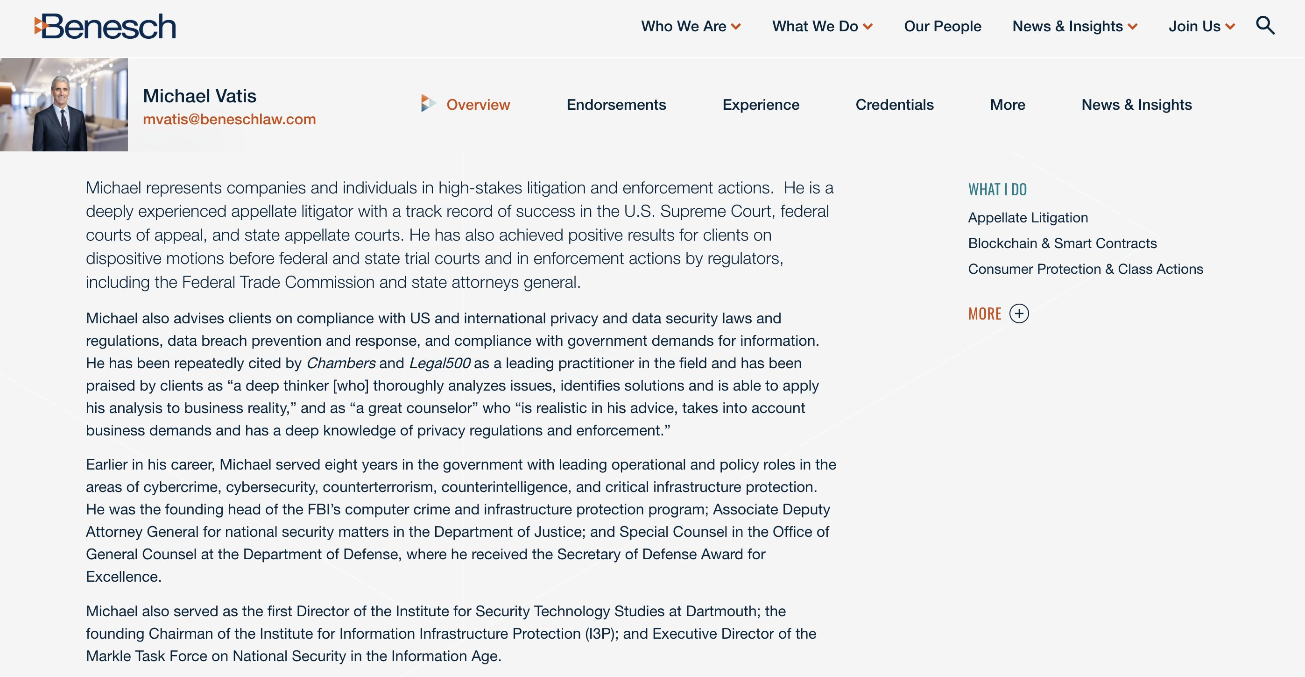Click the search magnifier icon
Screen dimensions: 1305x677
(x=1265, y=25)
